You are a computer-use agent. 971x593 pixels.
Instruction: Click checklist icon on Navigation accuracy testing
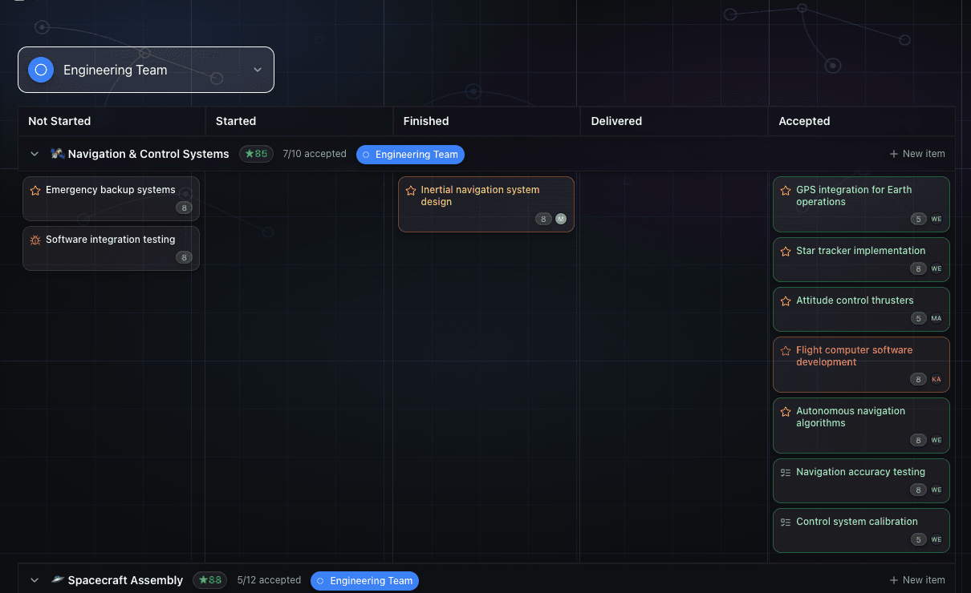(x=786, y=473)
